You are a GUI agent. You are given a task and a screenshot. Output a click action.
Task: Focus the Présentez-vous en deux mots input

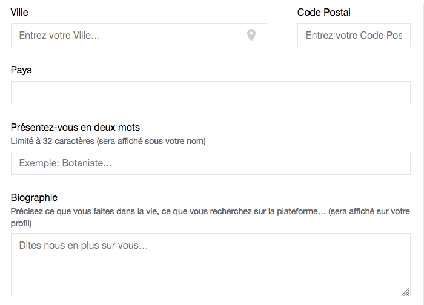pos(211,163)
